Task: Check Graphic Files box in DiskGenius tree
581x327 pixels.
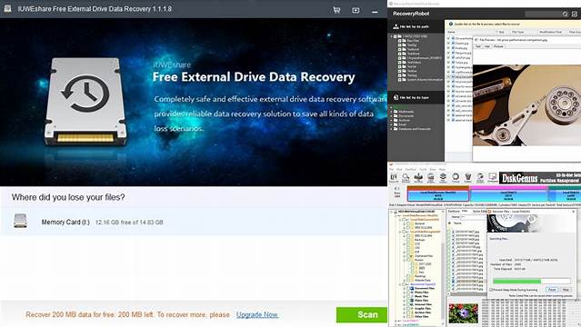Action: pyautogui.click(x=408, y=309)
